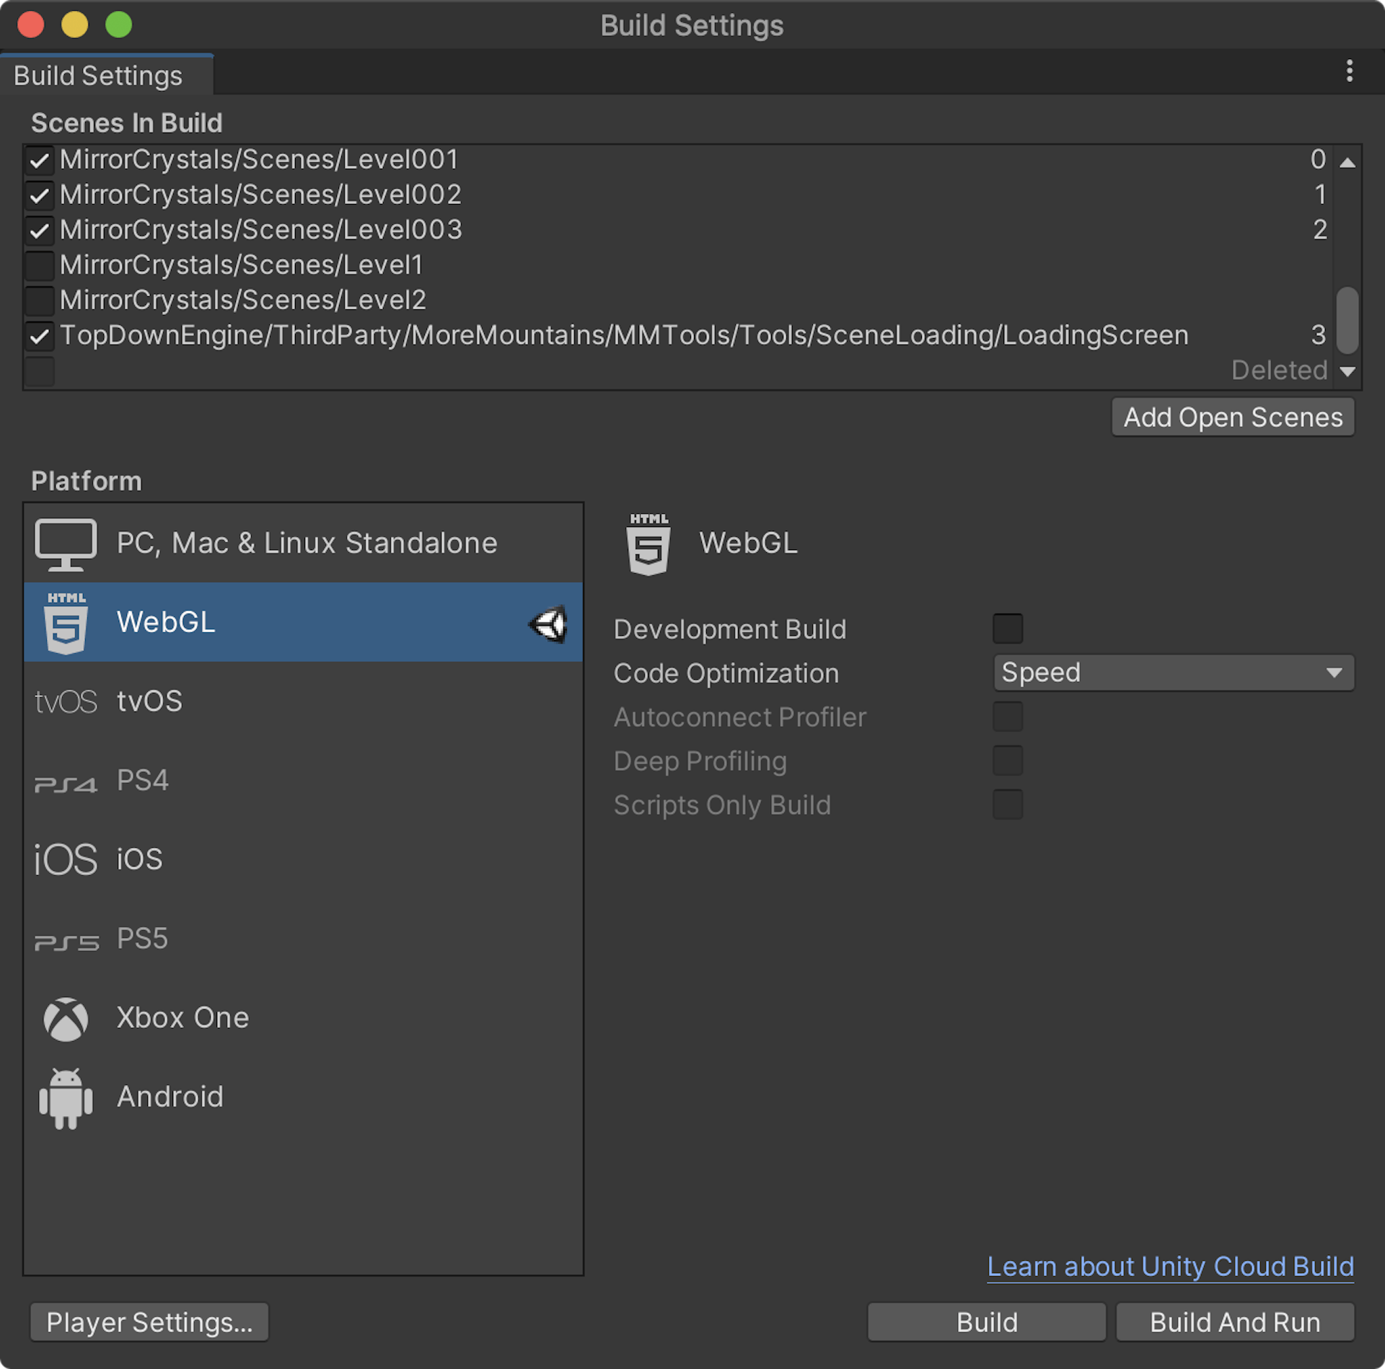The width and height of the screenshot is (1385, 1369).
Task: Open the three-dot options menu
Action: (1350, 71)
